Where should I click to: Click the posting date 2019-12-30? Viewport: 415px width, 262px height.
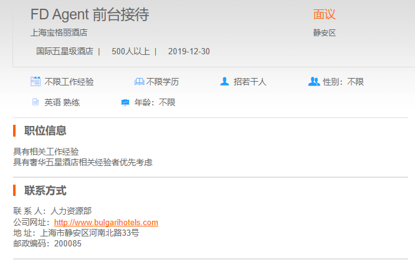point(189,51)
